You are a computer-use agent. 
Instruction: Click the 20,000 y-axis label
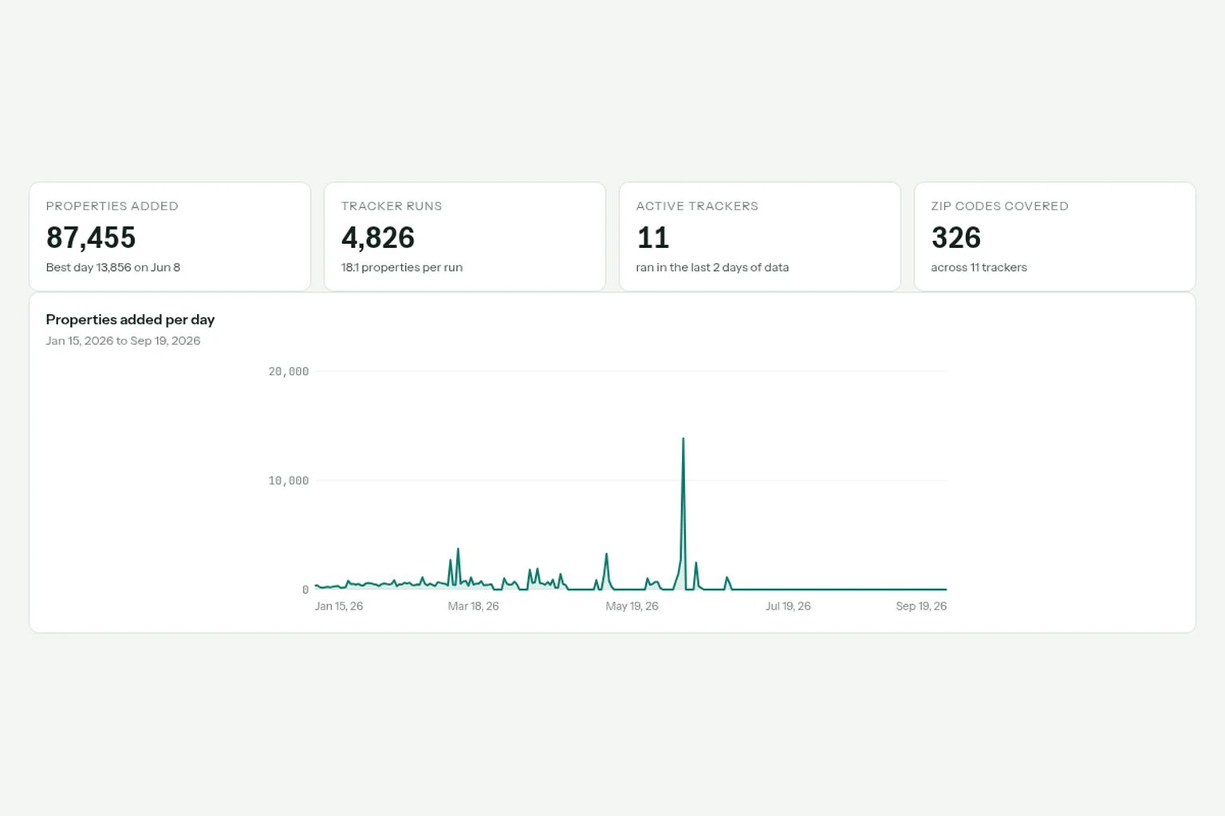point(289,371)
